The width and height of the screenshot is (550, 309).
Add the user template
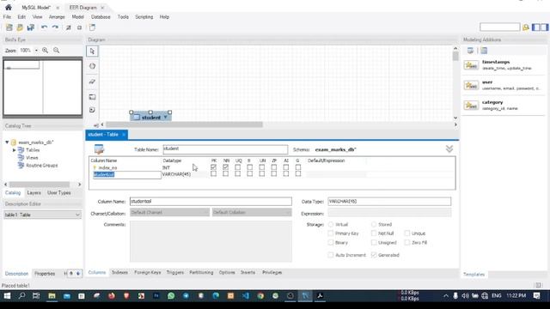pos(503,85)
